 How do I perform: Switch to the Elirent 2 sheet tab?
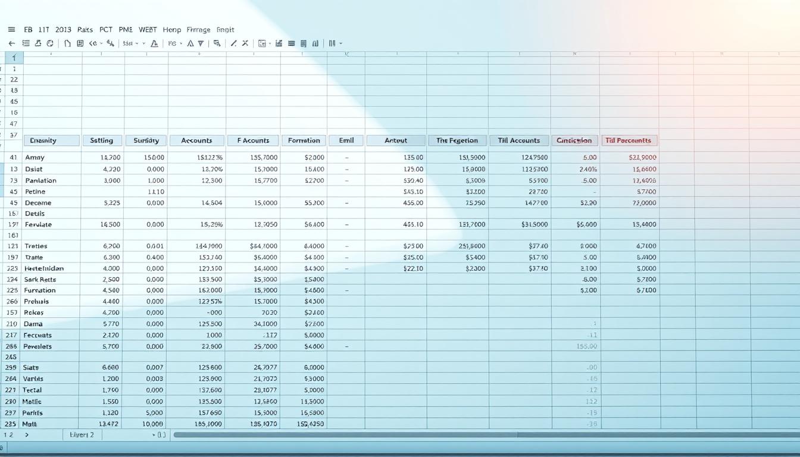point(82,435)
